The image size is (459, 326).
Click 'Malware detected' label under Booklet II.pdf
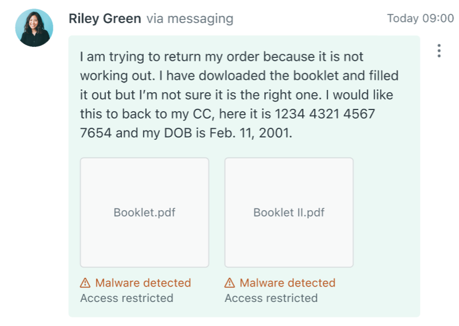pyautogui.click(x=287, y=283)
